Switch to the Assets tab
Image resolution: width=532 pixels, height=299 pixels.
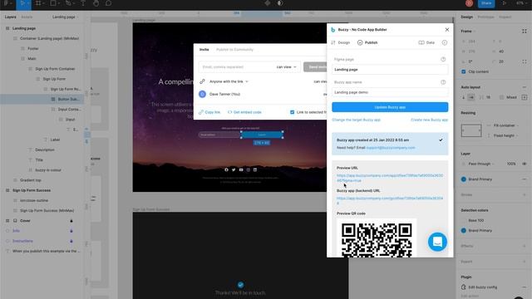coord(27,17)
